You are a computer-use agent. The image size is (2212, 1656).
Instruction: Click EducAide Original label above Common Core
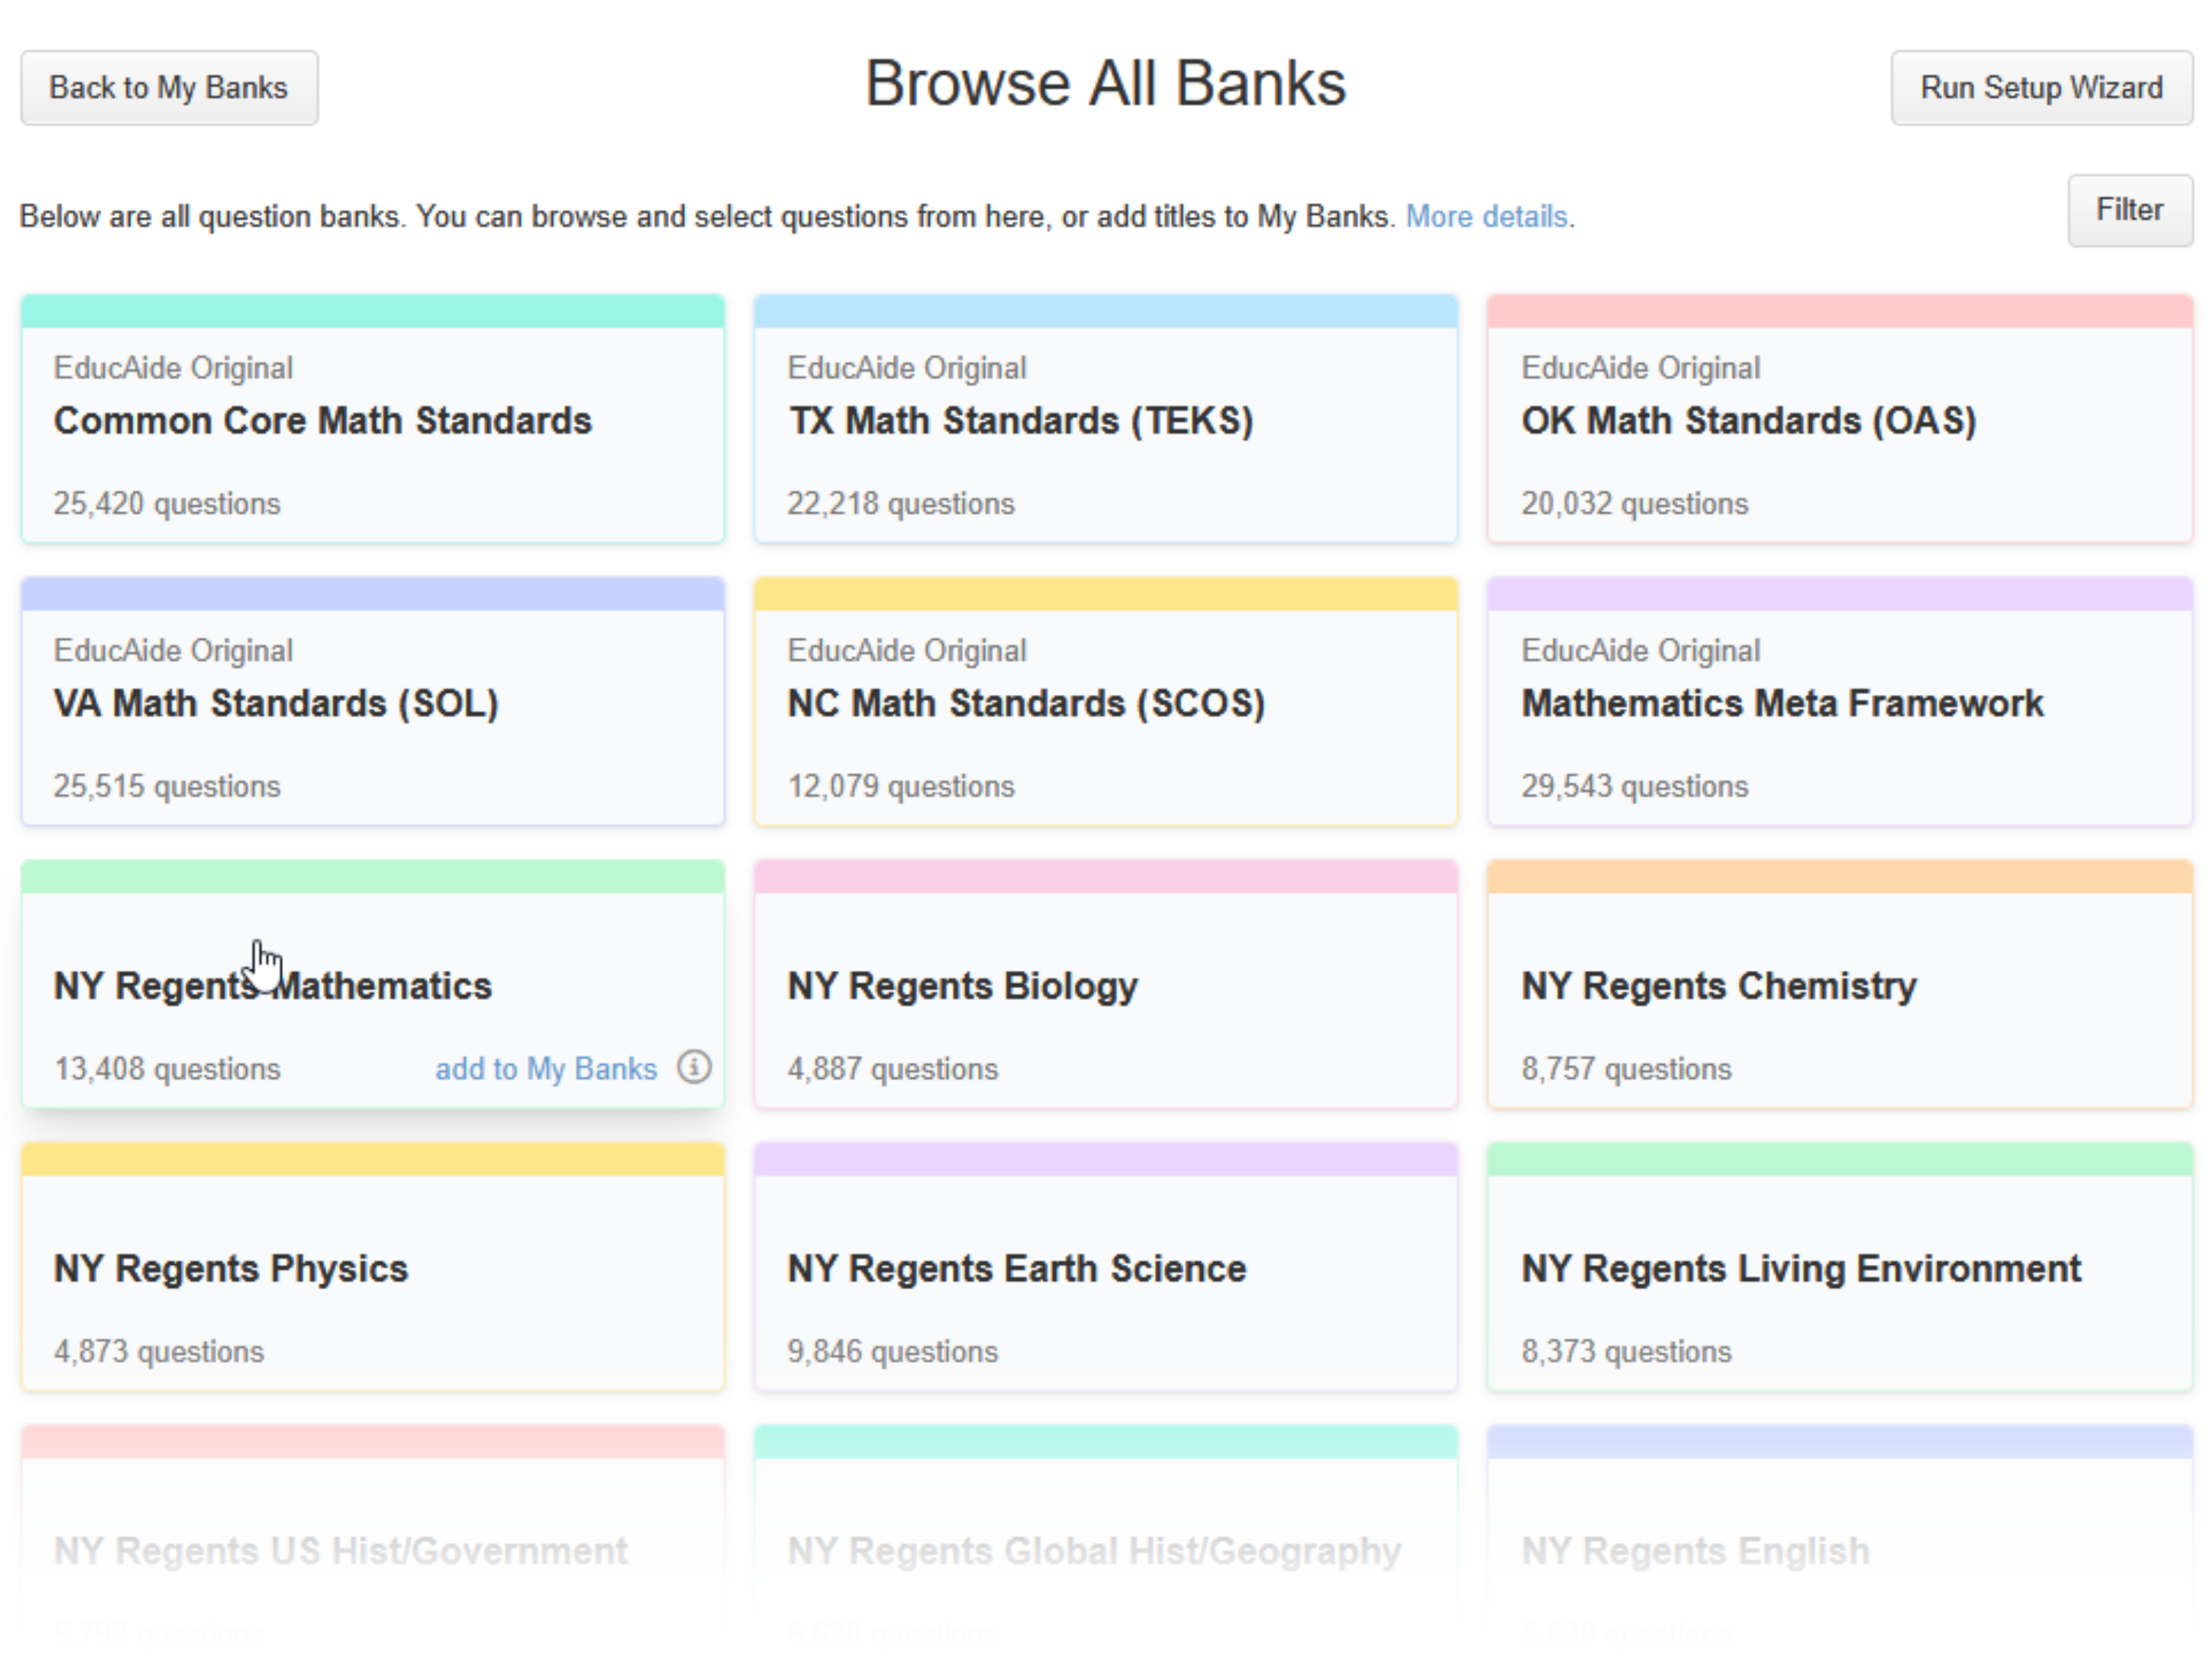(173, 368)
